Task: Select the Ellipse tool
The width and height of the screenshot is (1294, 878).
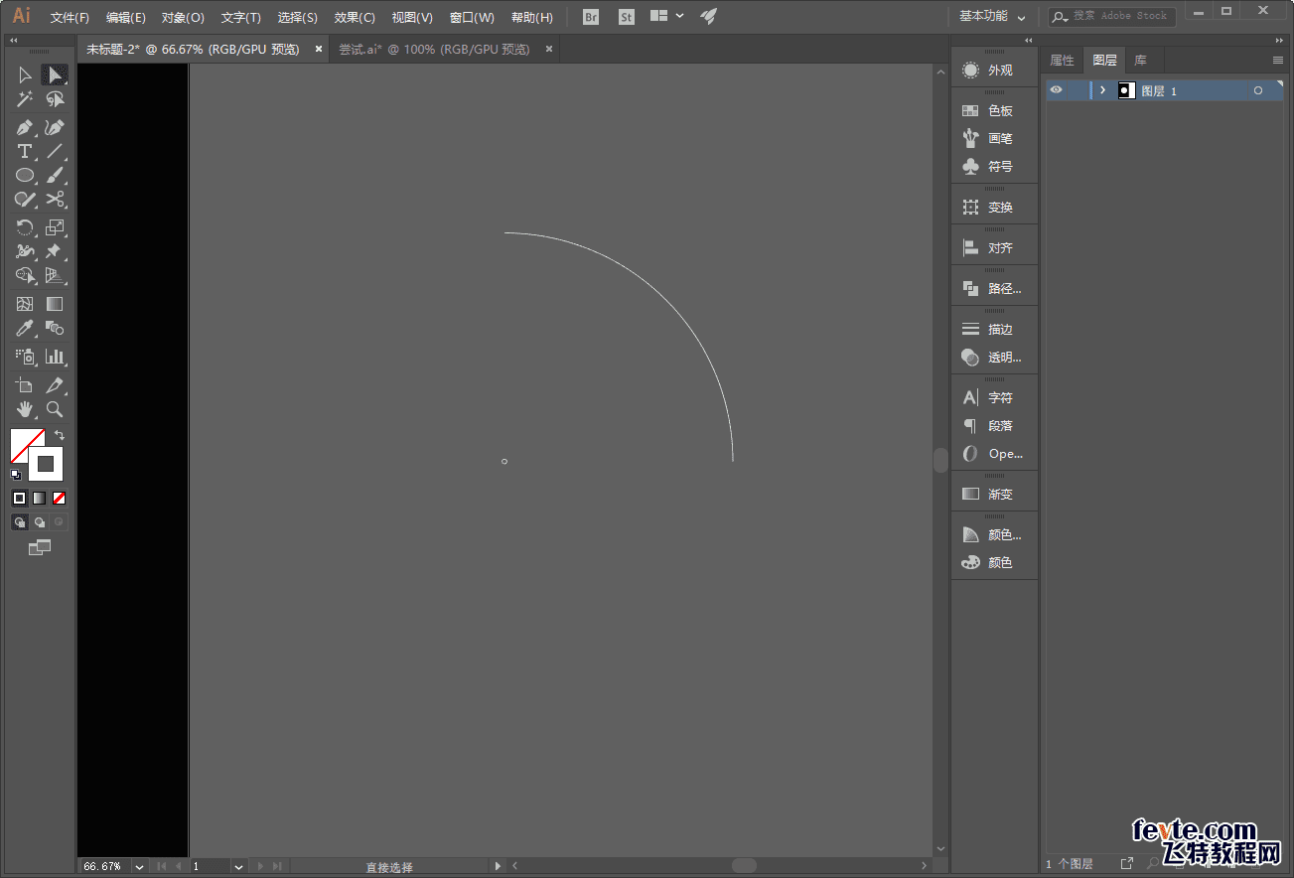Action: pos(25,175)
